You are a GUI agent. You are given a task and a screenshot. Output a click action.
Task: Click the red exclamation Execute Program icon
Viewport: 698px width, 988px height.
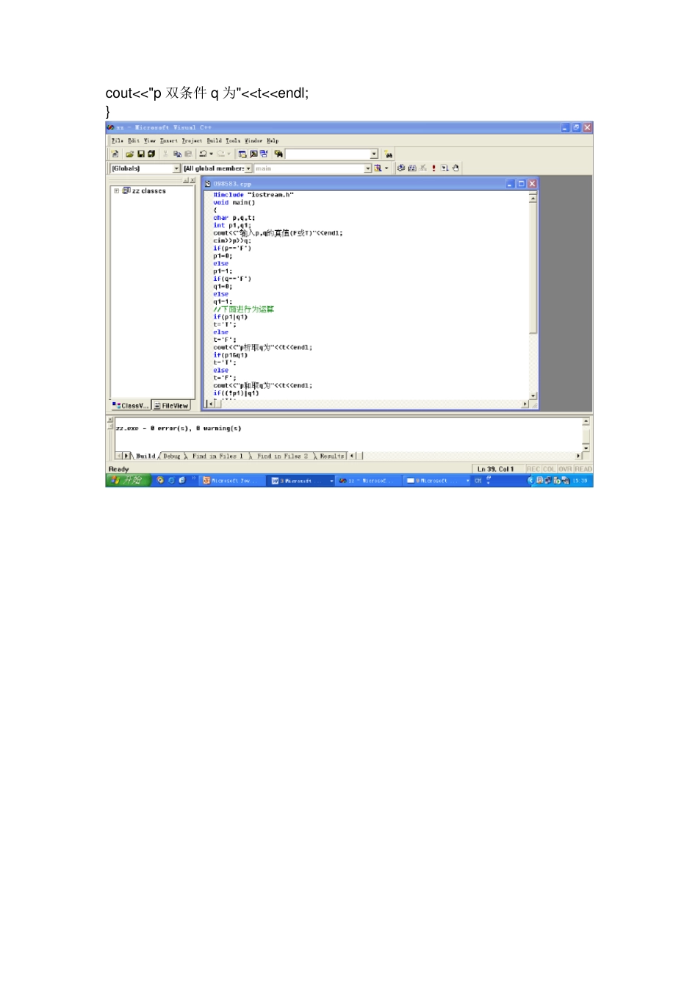coord(433,168)
